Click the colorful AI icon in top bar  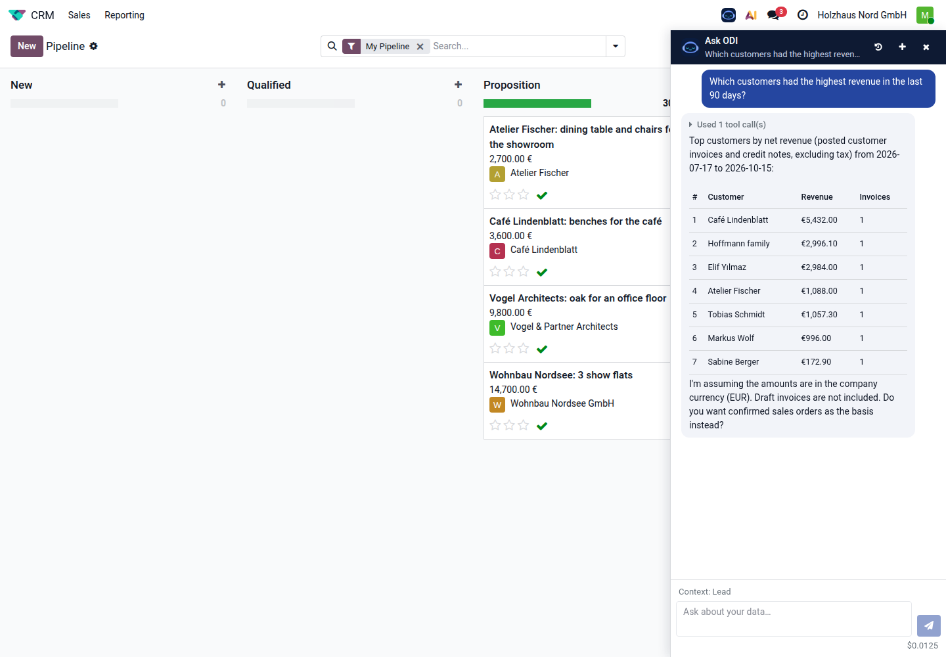coord(751,15)
